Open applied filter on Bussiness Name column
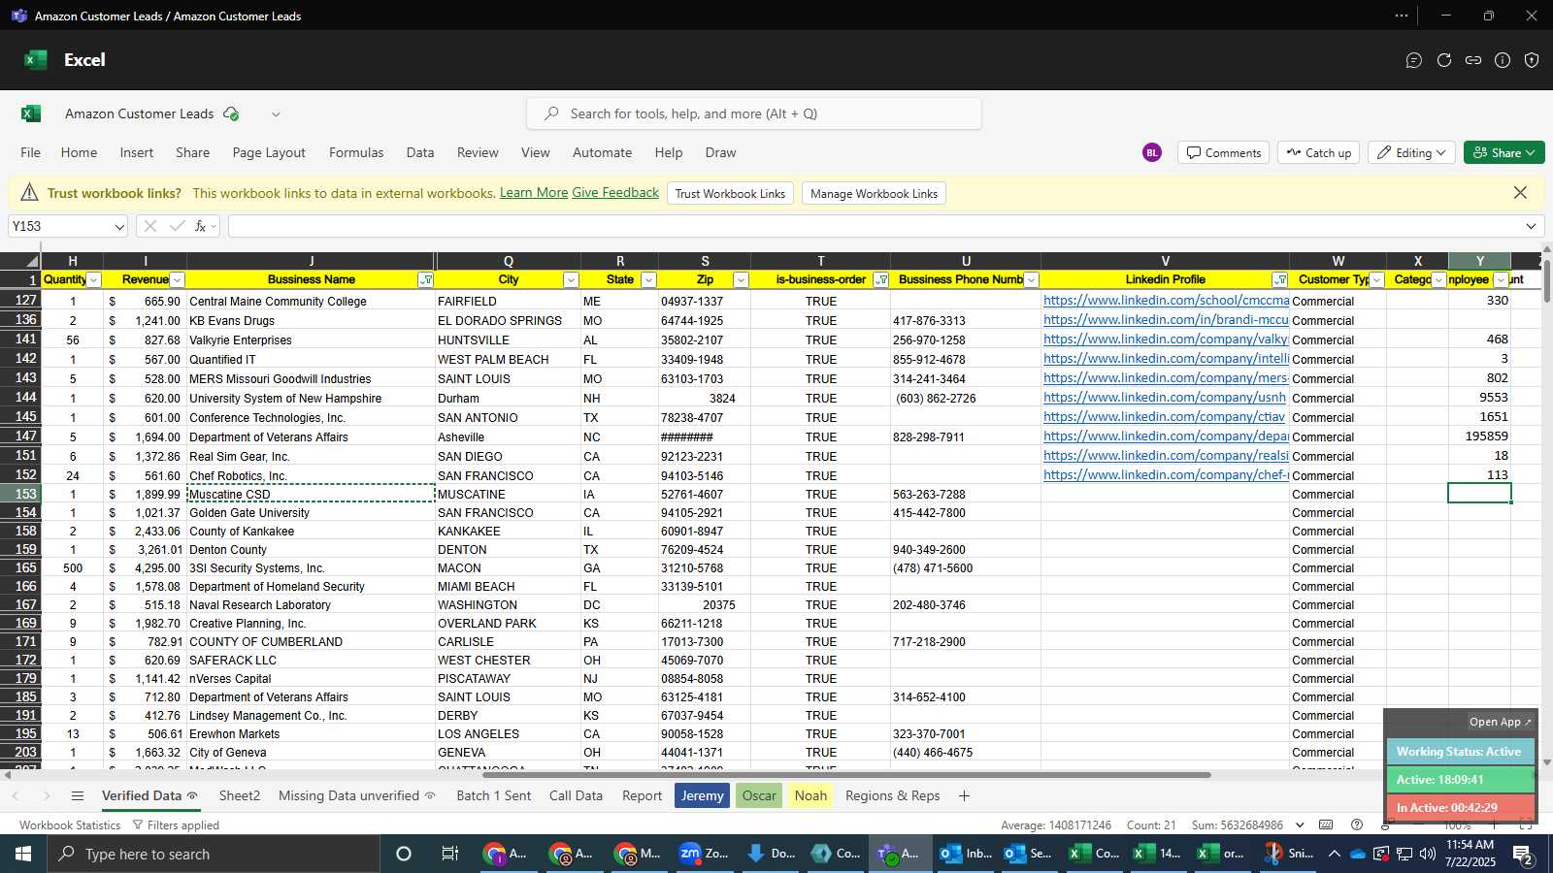 [425, 280]
